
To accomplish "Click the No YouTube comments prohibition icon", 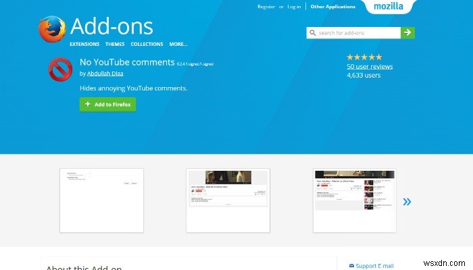I will pos(60,70).
